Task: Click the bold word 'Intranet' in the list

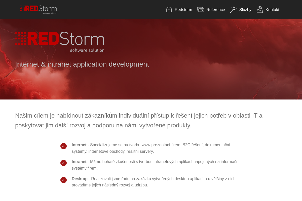Action: point(79,162)
